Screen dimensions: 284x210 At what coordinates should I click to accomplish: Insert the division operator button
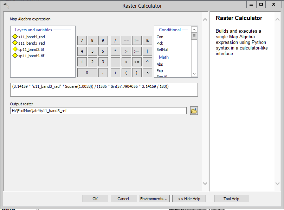(115, 40)
